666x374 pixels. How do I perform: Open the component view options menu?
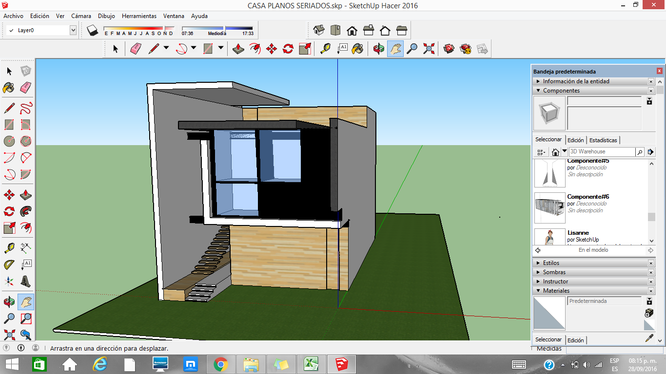[x=542, y=152]
